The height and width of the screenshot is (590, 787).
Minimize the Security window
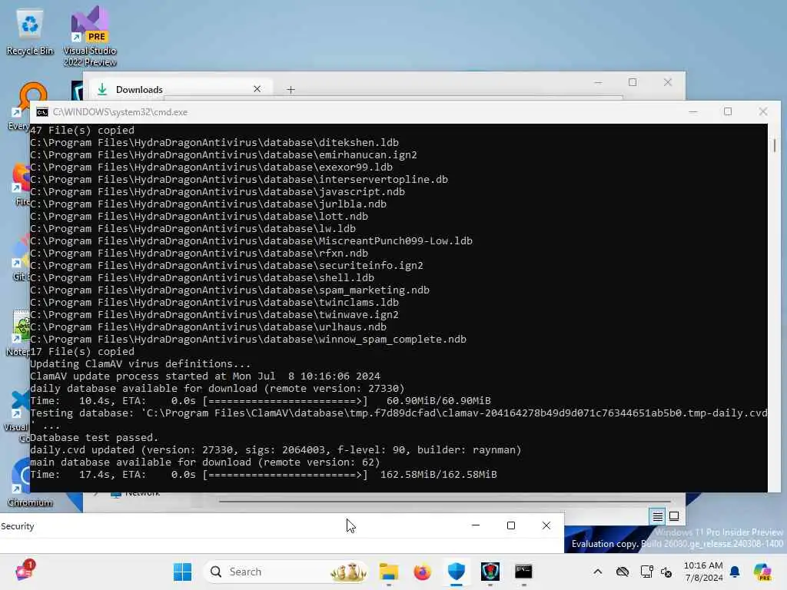click(x=475, y=525)
